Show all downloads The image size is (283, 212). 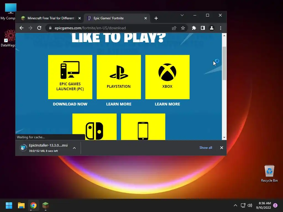[206, 148]
